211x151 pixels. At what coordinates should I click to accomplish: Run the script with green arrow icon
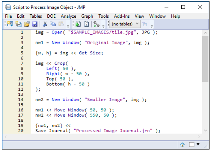(78, 24)
